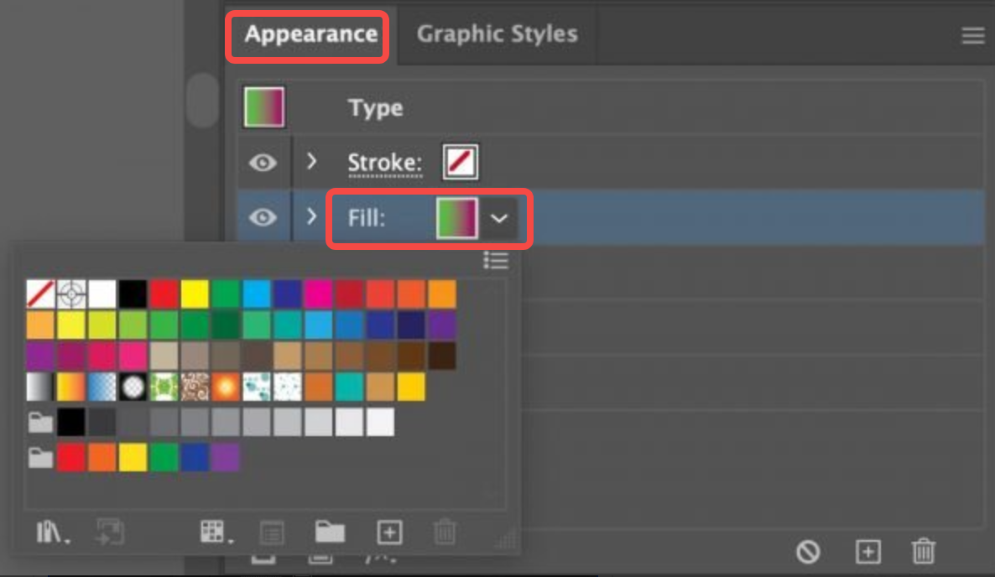Hide the Fill attribute
The height and width of the screenshot is (577, 995).
click(263, 217)
